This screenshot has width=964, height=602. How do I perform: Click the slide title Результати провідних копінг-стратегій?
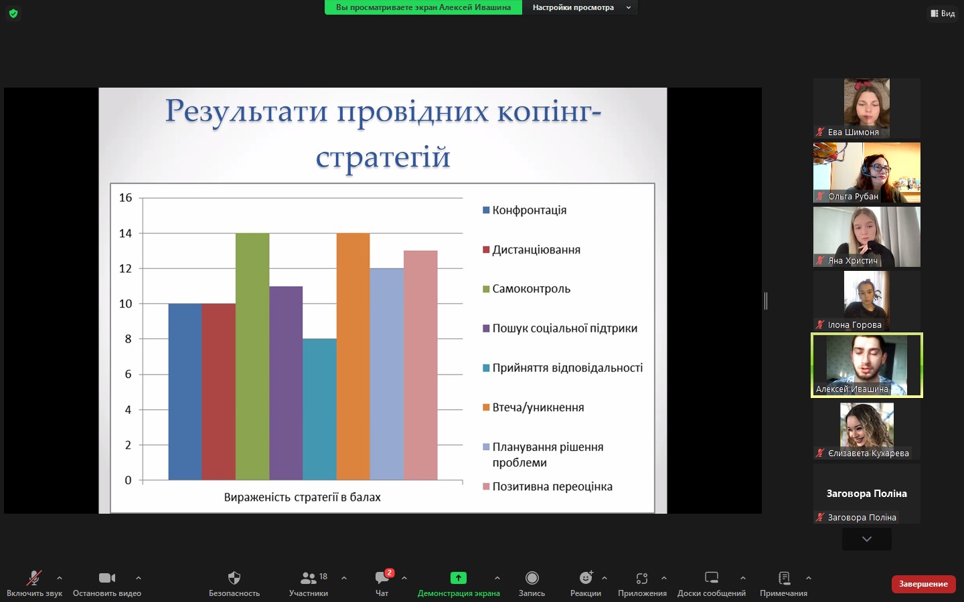point(383,133)
